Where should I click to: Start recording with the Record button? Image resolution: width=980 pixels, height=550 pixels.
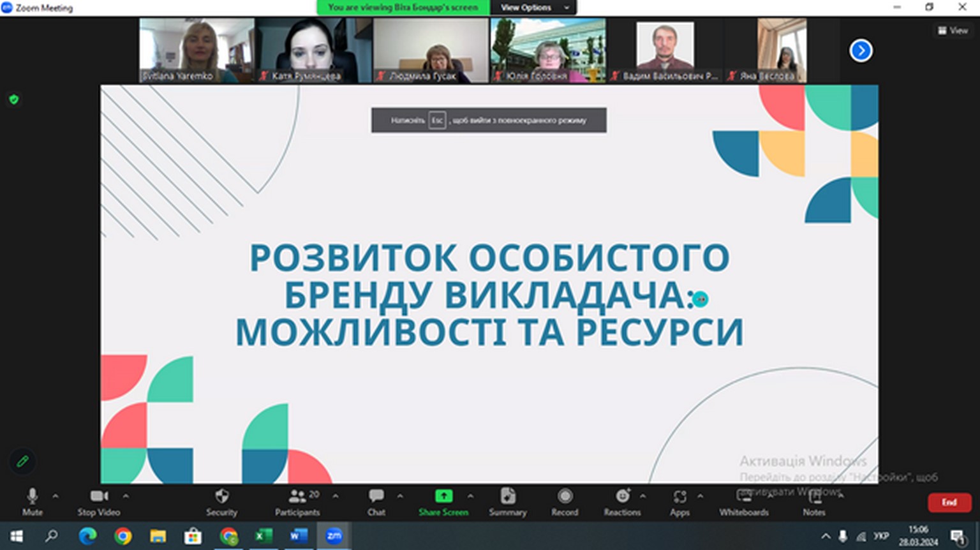point(565,502)
